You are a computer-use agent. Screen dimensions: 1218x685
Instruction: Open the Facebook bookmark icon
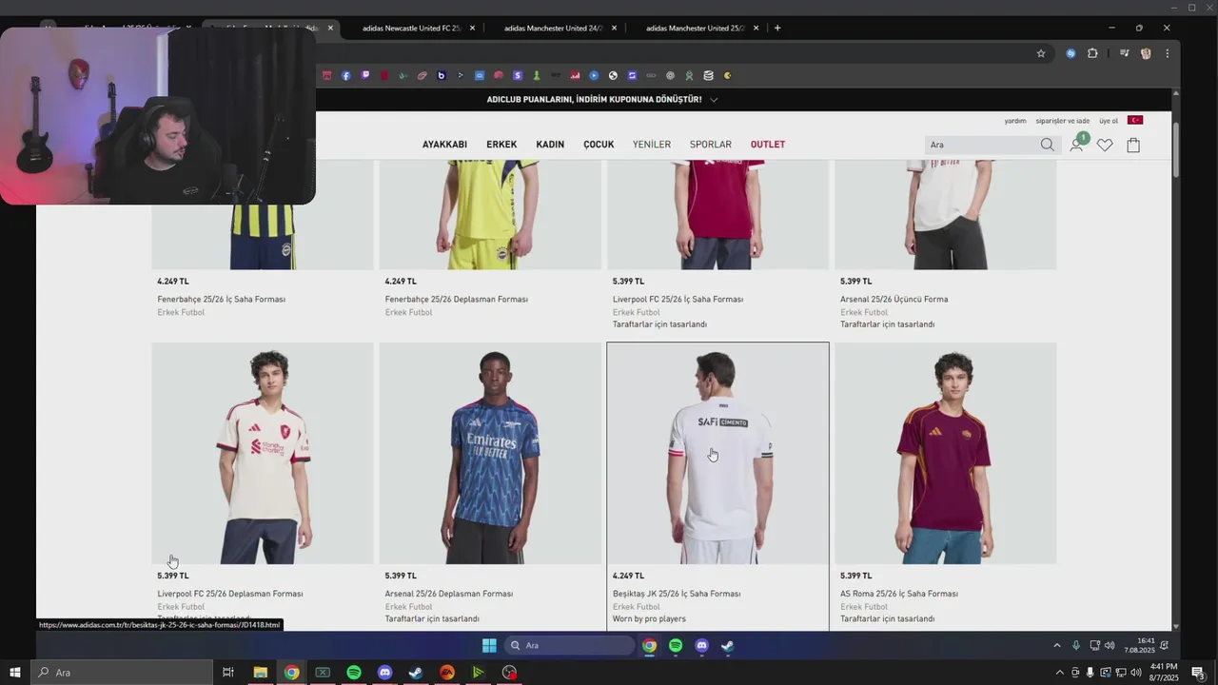click(346, 75)
